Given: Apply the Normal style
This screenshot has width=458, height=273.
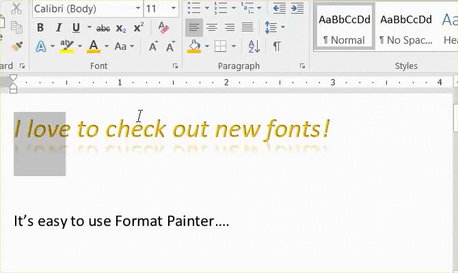Looking at the screenshot, I should pos(344,27).
